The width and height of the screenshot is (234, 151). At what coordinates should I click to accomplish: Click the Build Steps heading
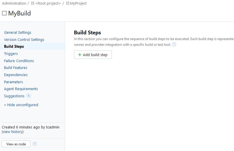point(87,33)
